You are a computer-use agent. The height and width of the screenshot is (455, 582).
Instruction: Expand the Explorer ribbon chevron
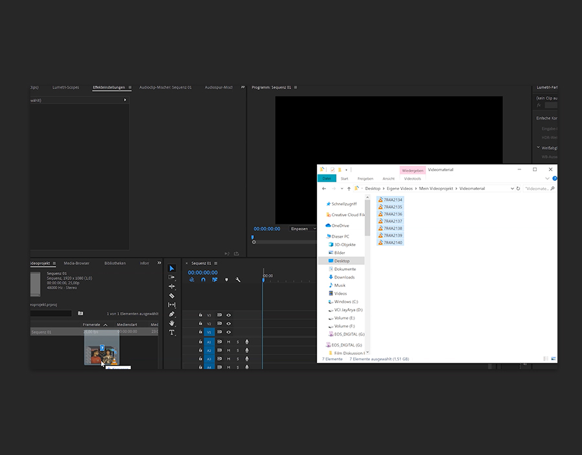(547, 178)
